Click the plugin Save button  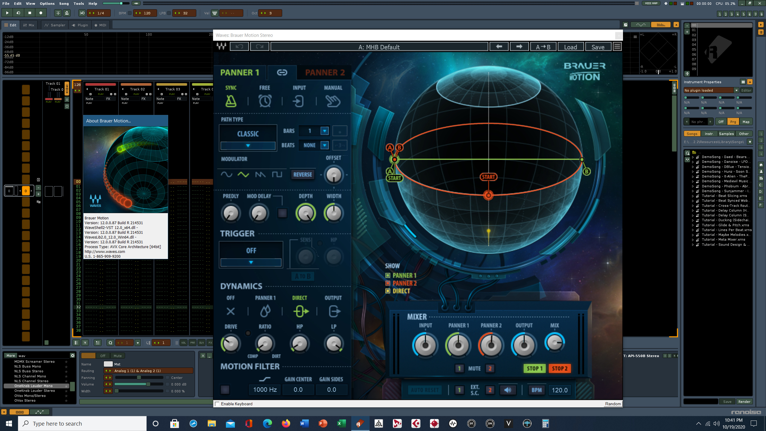click(x=598, y=47)
